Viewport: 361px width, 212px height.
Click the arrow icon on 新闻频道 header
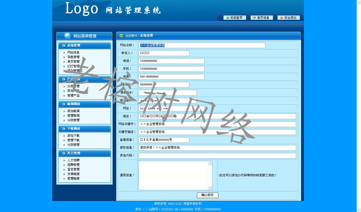click(x=64, y=104)
